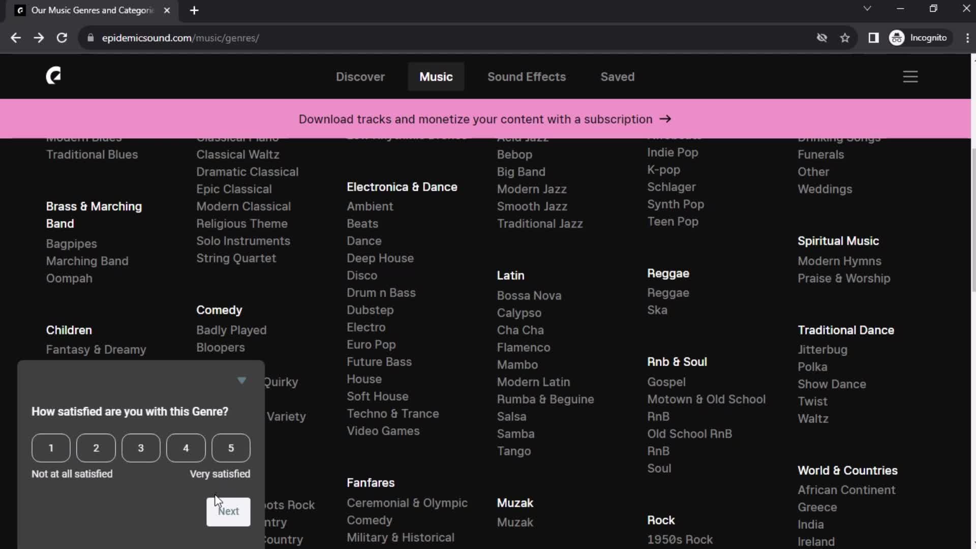Click the Next button in survey
Screen dimensions: 976x549
[x=228, y=511]
